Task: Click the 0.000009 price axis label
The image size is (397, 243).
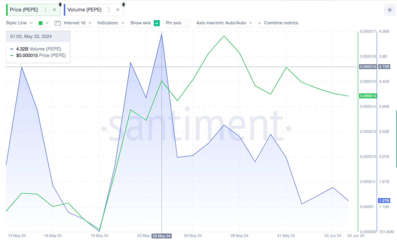Action: (368, 232)
